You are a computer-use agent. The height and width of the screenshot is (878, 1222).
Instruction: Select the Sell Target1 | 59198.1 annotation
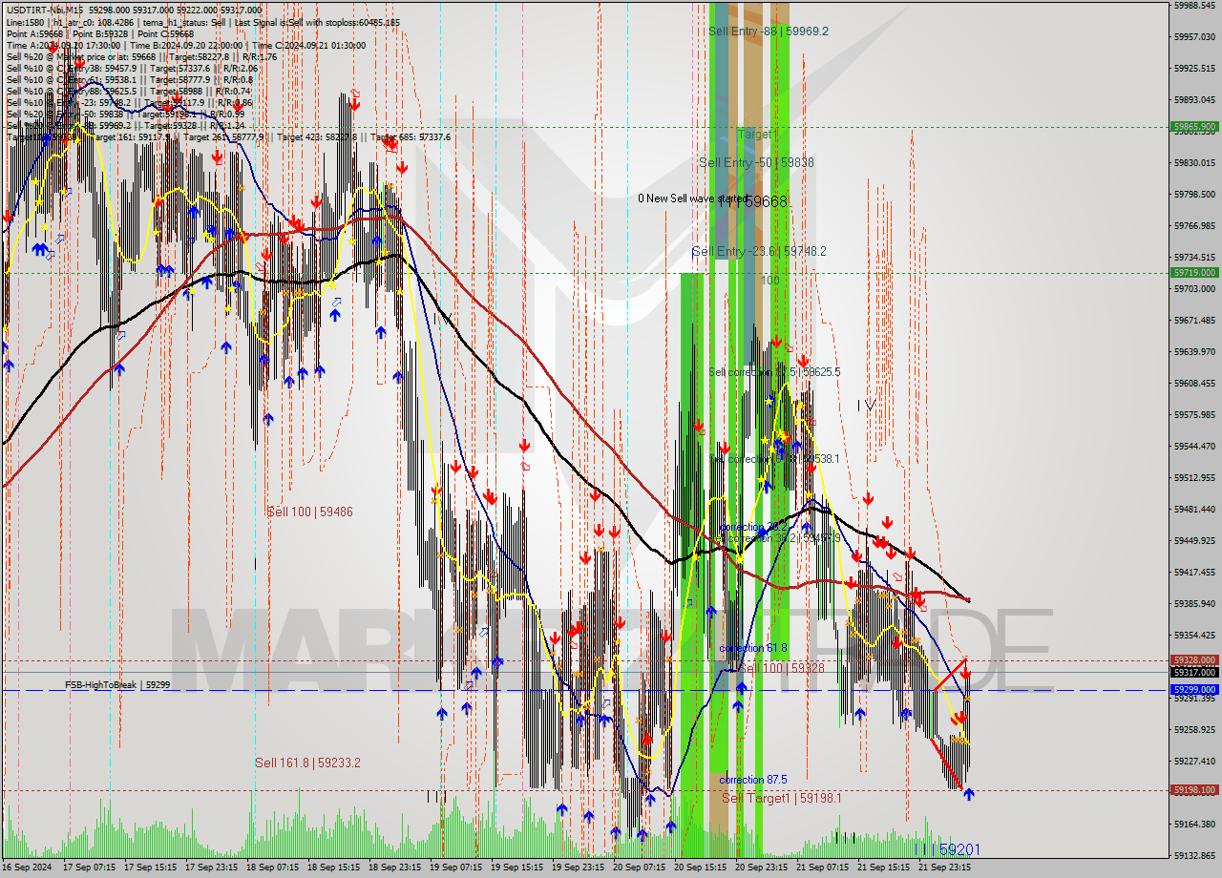coord(783,799)
